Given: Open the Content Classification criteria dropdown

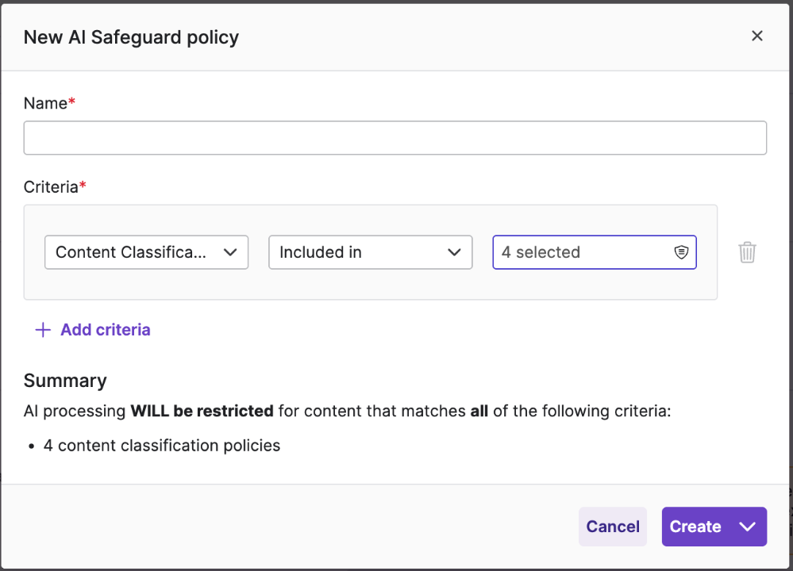Looking at the screenshot, I should click(146, 252).
